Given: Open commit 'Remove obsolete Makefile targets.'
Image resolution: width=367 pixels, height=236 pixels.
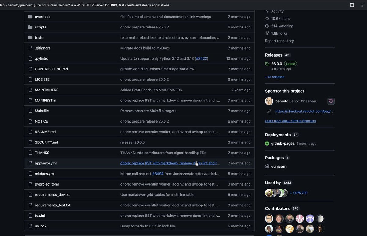Looking at the screenshot, I should point(149,111).
